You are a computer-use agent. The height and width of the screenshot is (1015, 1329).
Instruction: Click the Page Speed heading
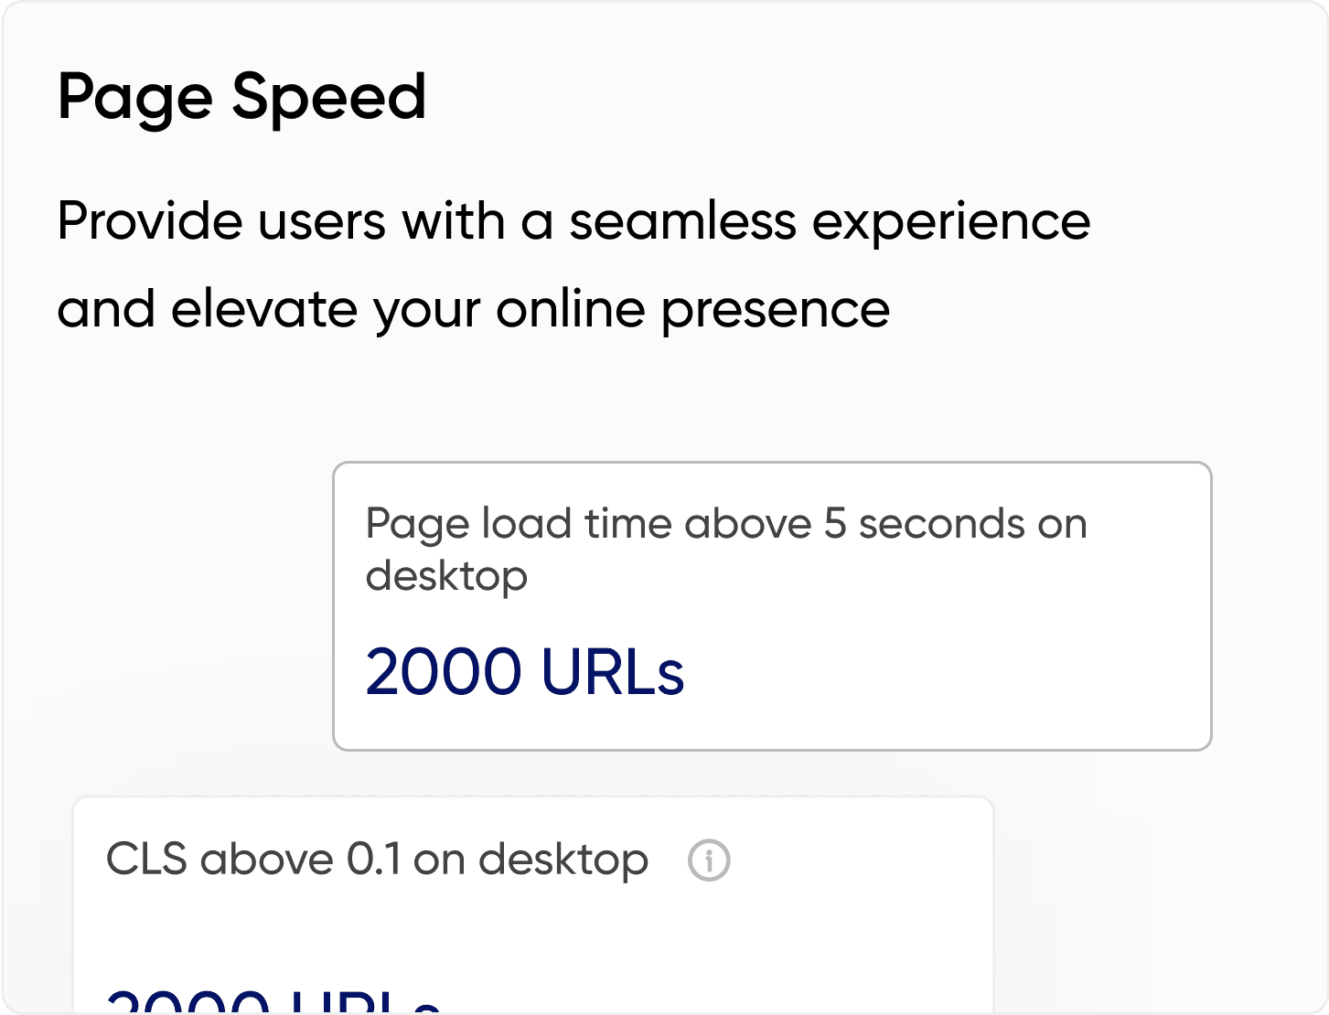pyautogui.click(x=241, y=95)
